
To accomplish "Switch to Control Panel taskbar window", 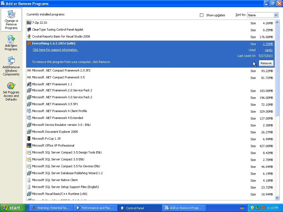I will [x=140, y=208].
